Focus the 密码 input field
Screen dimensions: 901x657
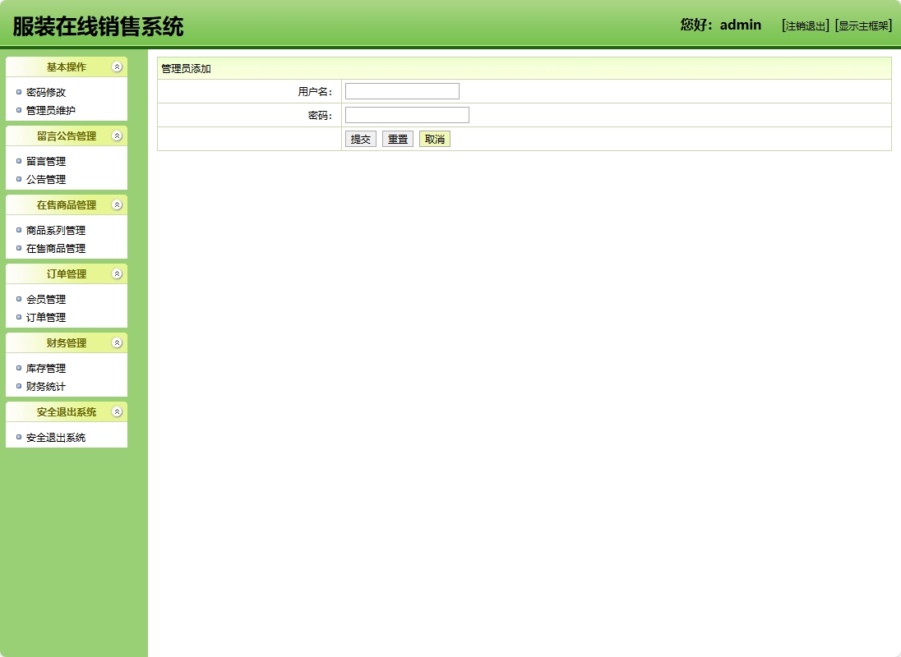point(407,115)
